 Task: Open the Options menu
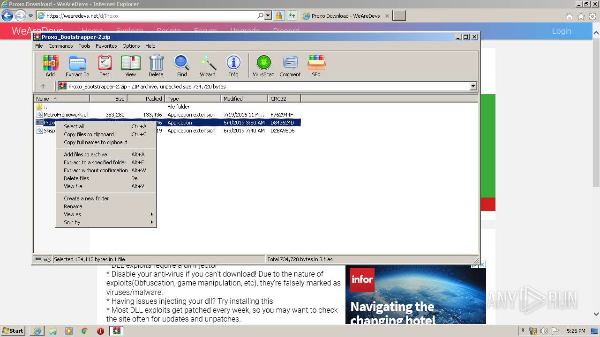(x=131, y=46)
